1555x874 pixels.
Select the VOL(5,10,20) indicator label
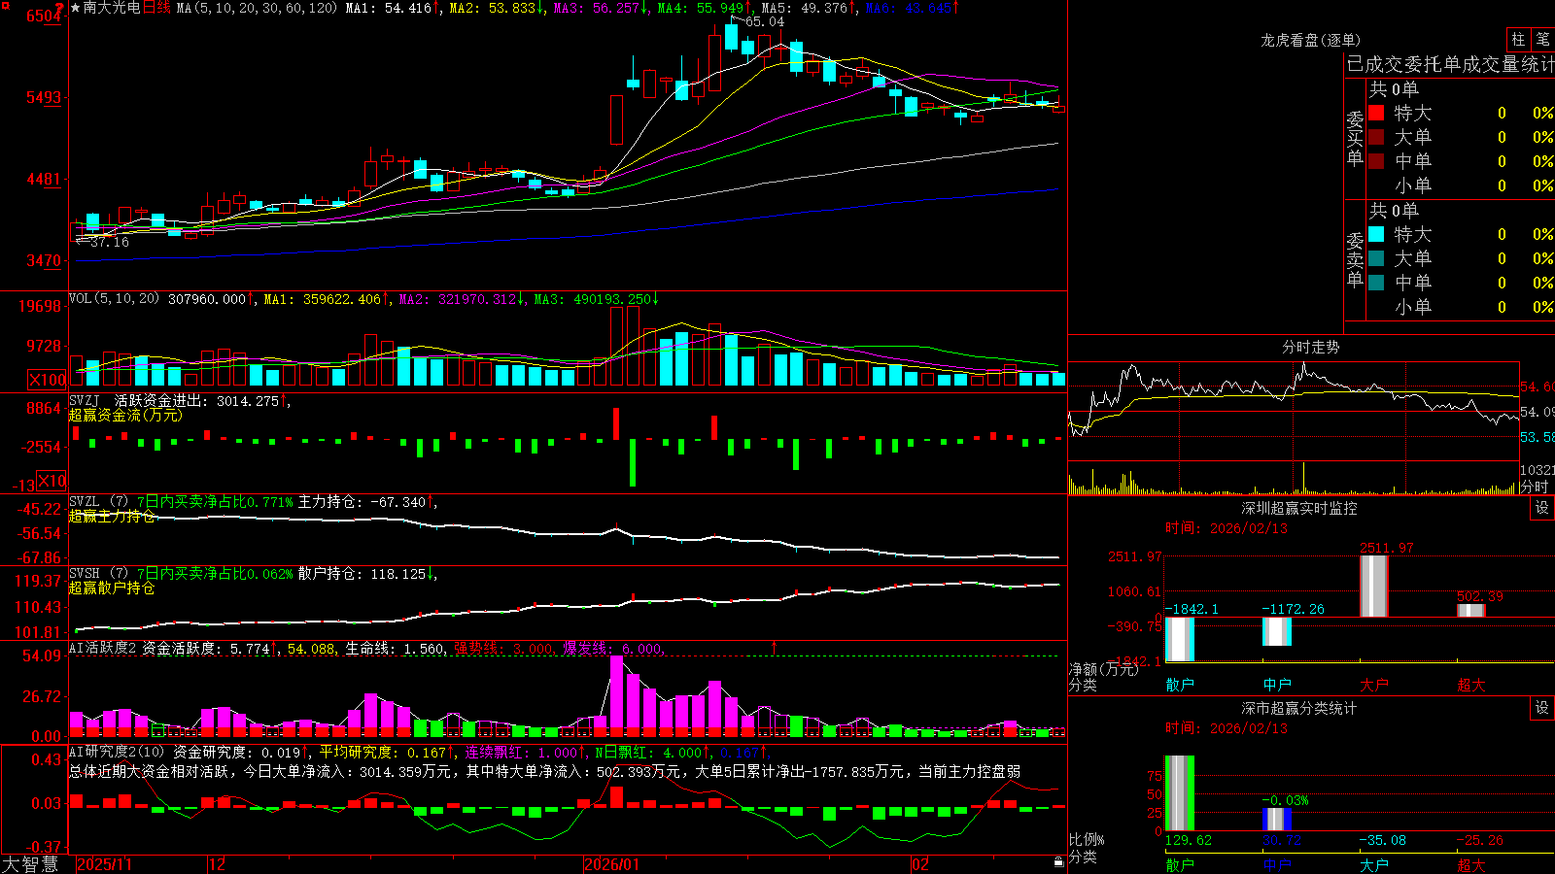coord(114,299)
